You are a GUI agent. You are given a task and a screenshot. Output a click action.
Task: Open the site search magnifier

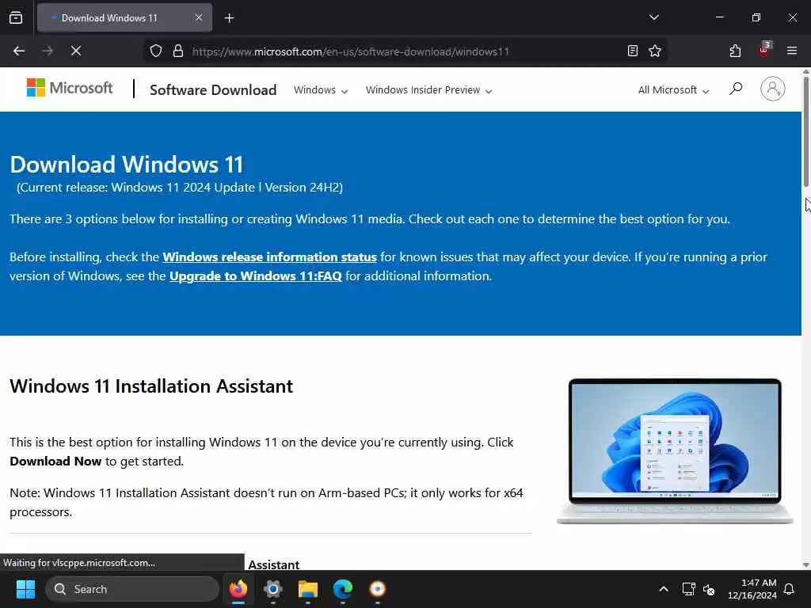pyautogui.click(x=736, y=89)
